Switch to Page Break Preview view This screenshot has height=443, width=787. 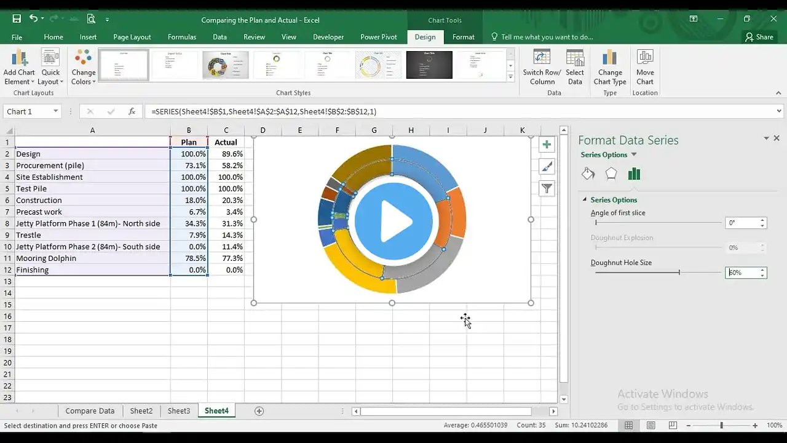pyautogui.click(x=673, y=426)
